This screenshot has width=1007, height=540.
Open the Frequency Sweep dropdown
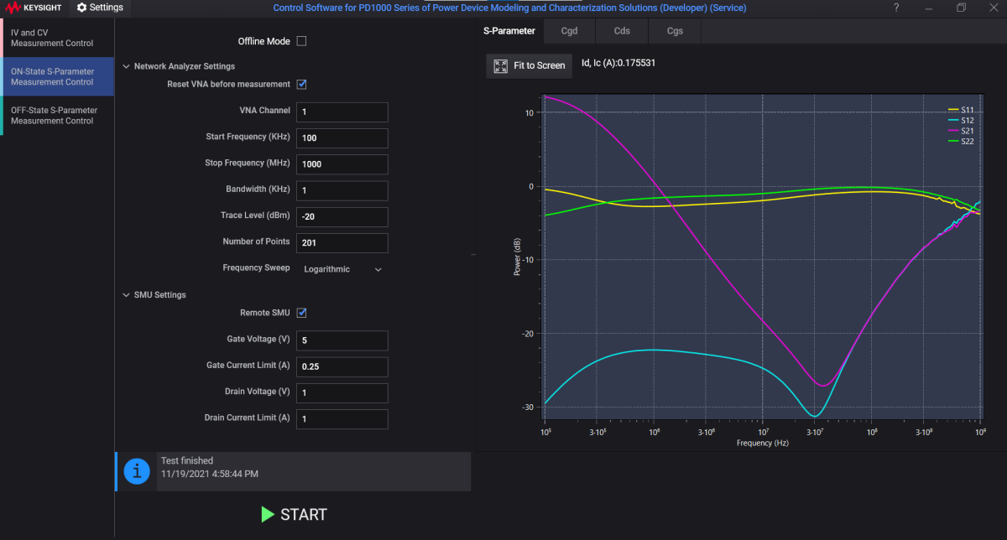coord(342,268)
